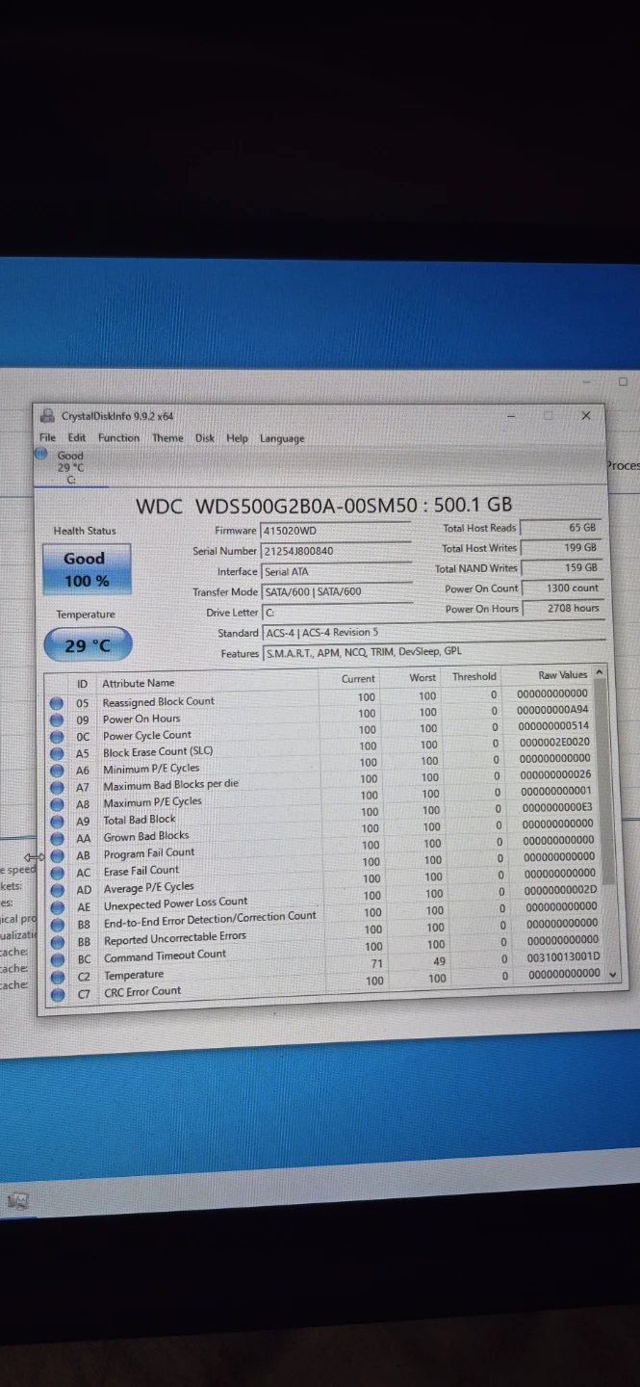Click status icon for Erase Fail Count
Image resolution: width=640 pixels, height=1387 pixels.
(58, 873)
